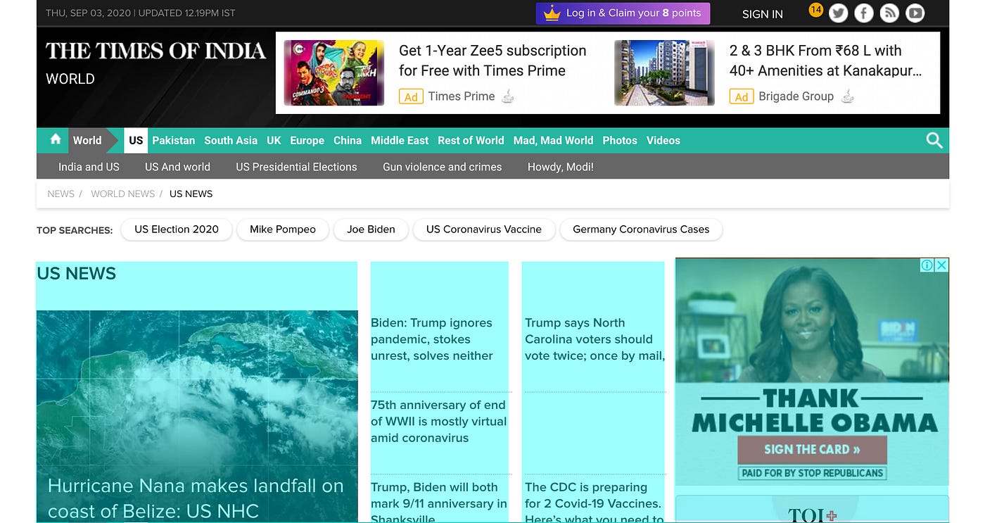Open the Twitter social icon

click(838, 13)
